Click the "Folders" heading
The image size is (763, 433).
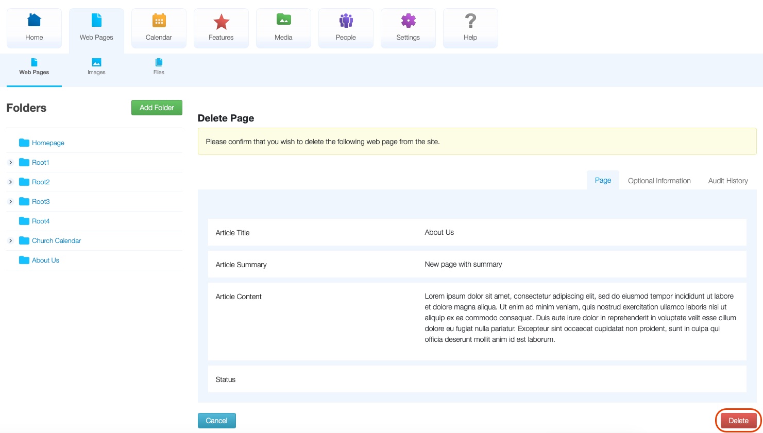[26, 108]
